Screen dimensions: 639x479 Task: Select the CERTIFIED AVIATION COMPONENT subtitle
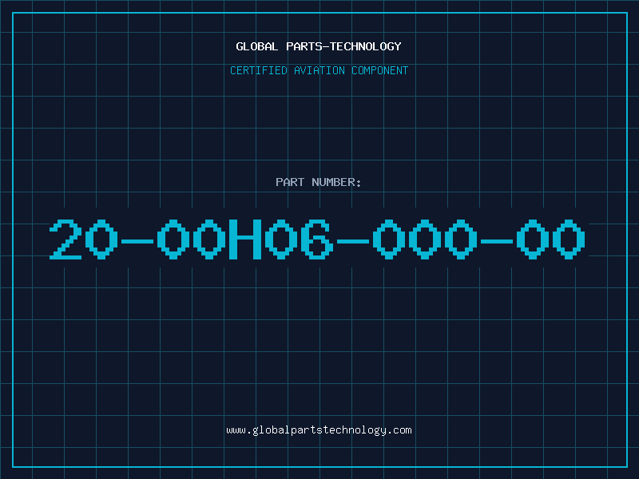point(319,70)
